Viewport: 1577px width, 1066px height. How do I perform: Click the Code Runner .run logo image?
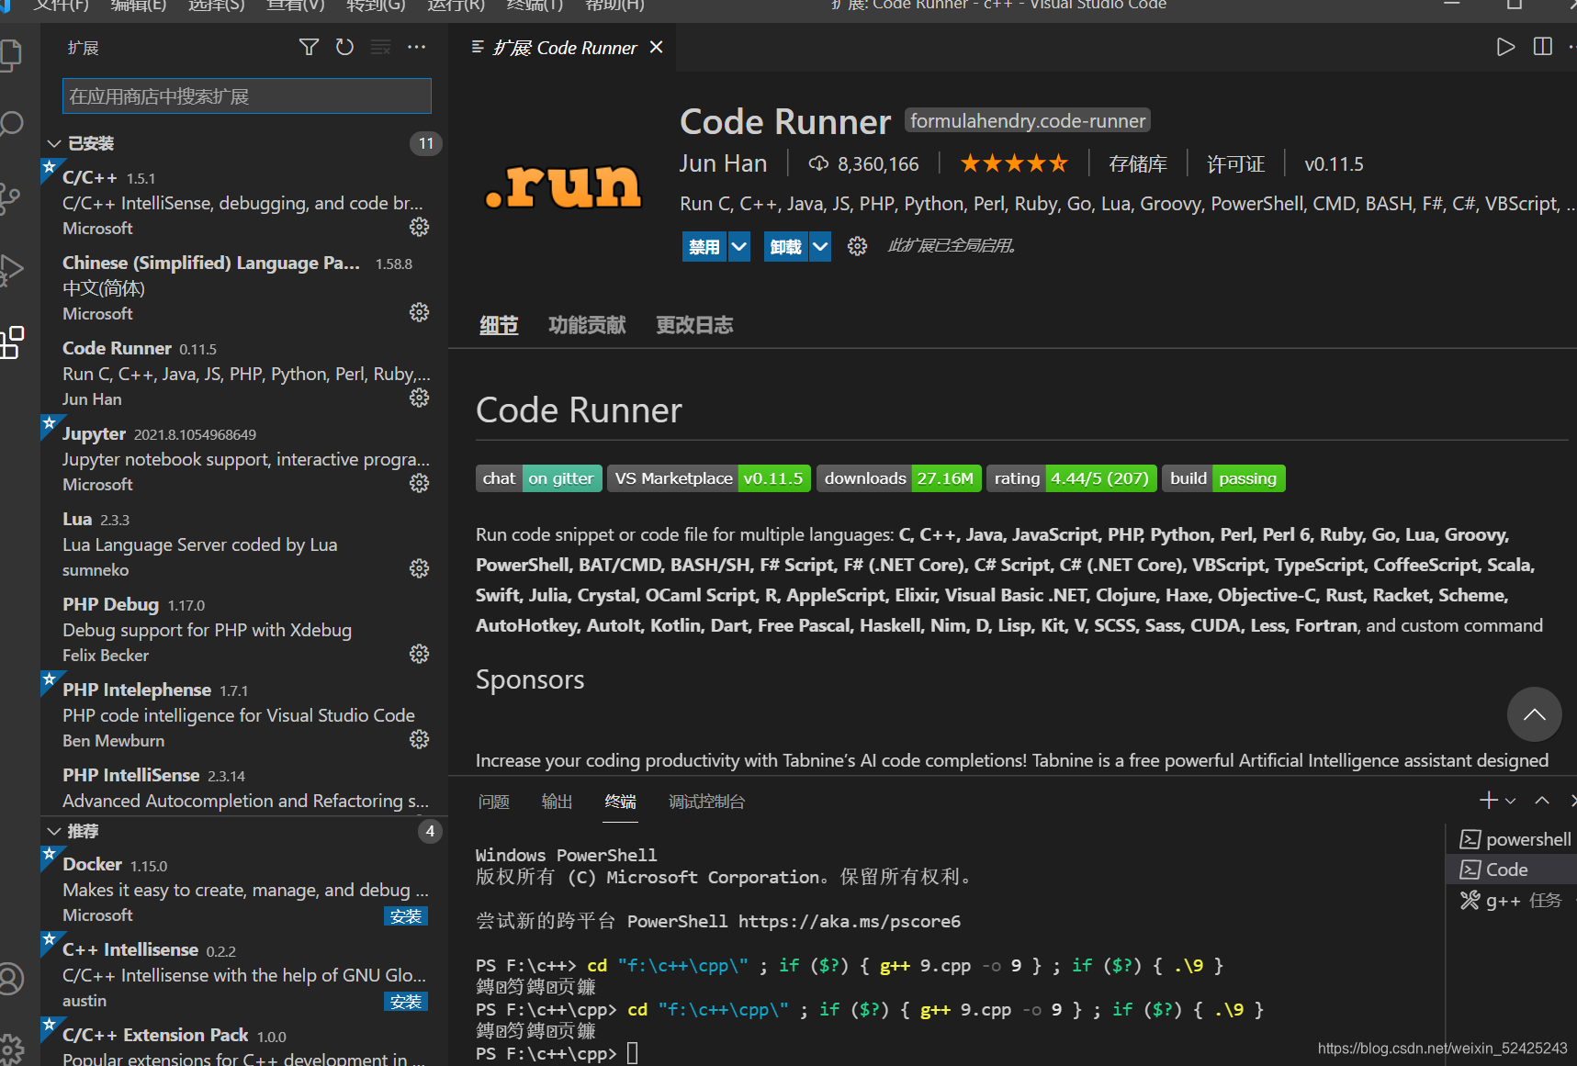point(563,185)
